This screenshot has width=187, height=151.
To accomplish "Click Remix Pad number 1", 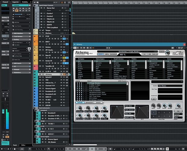I will 154,112.
